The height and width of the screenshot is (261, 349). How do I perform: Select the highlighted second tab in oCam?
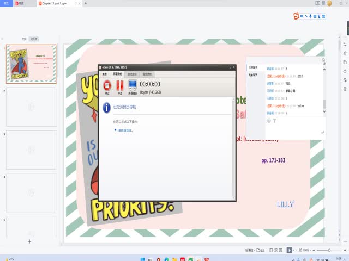click(117, 74)
